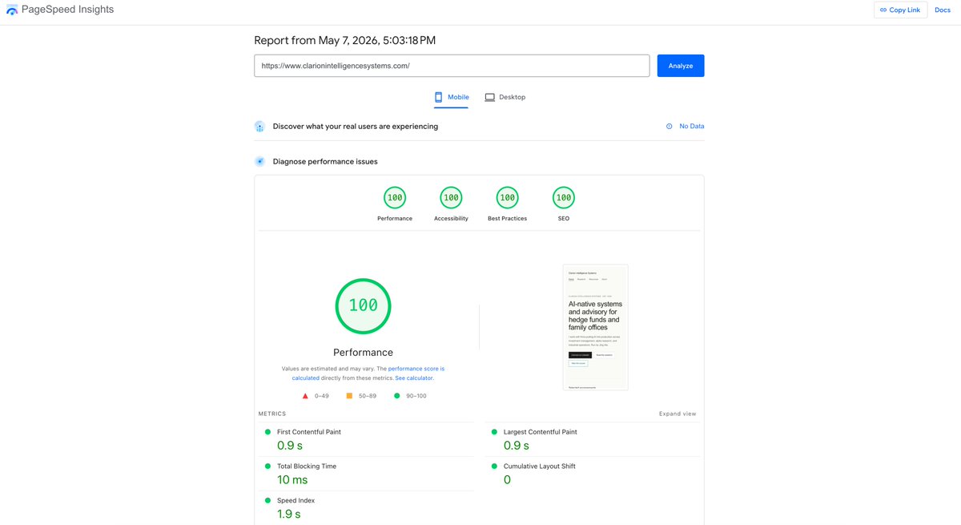This screenshot has height=525, width=961.
Task: Click the 1.9 s Speed Index value
Action: coord(289,515)
